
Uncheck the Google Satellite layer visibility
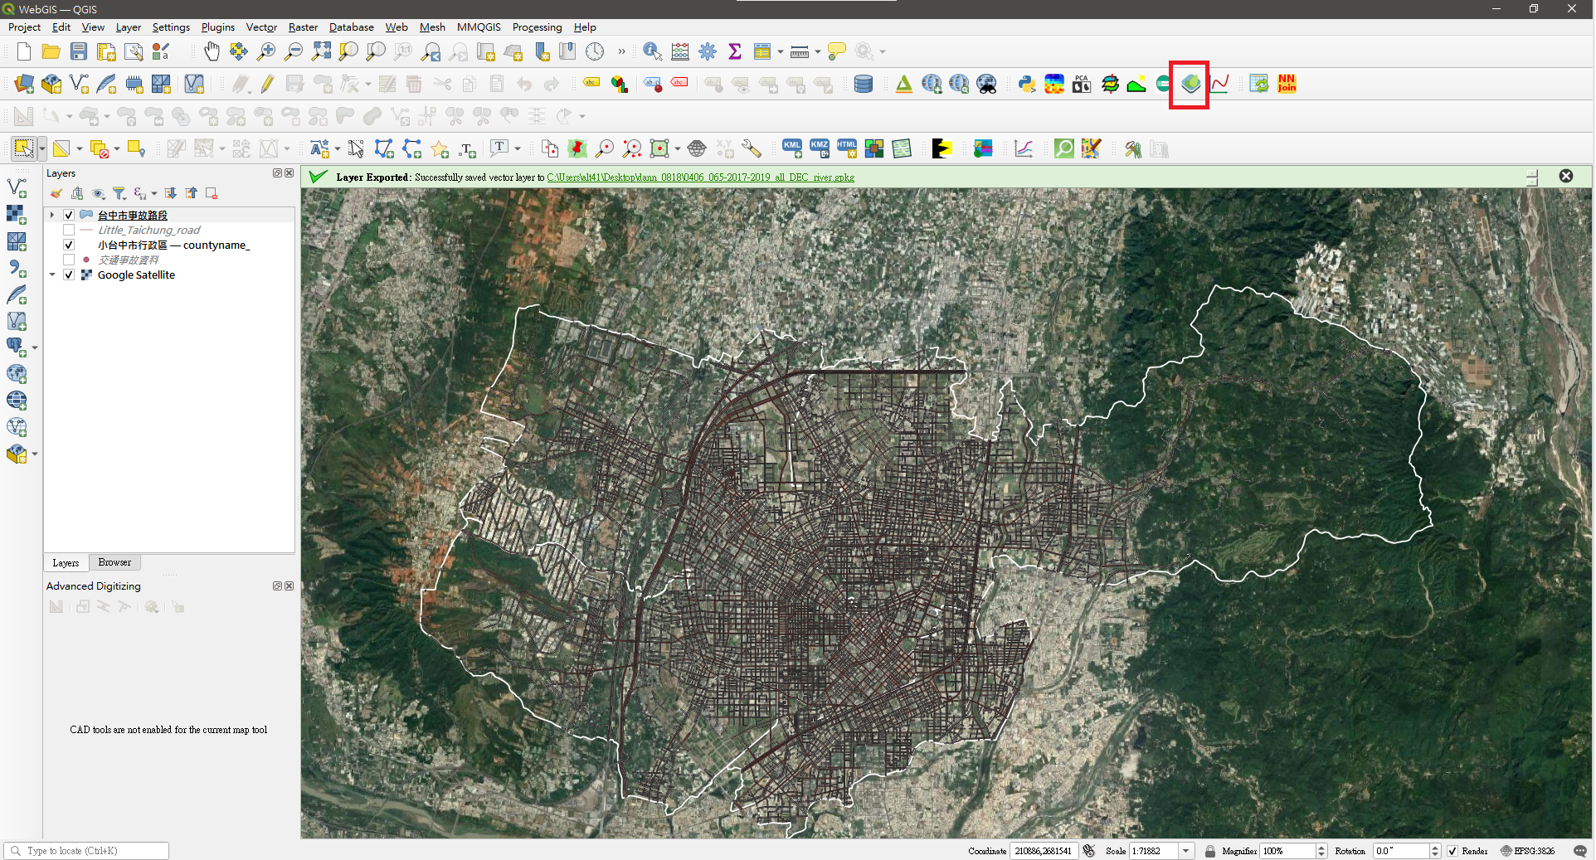pyautogui.click(x=69, y=275)
